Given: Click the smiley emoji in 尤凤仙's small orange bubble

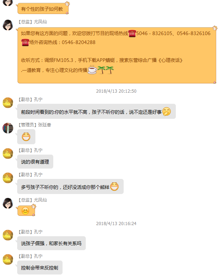Looking at the screenshot, I should click(x=25, y=211).
